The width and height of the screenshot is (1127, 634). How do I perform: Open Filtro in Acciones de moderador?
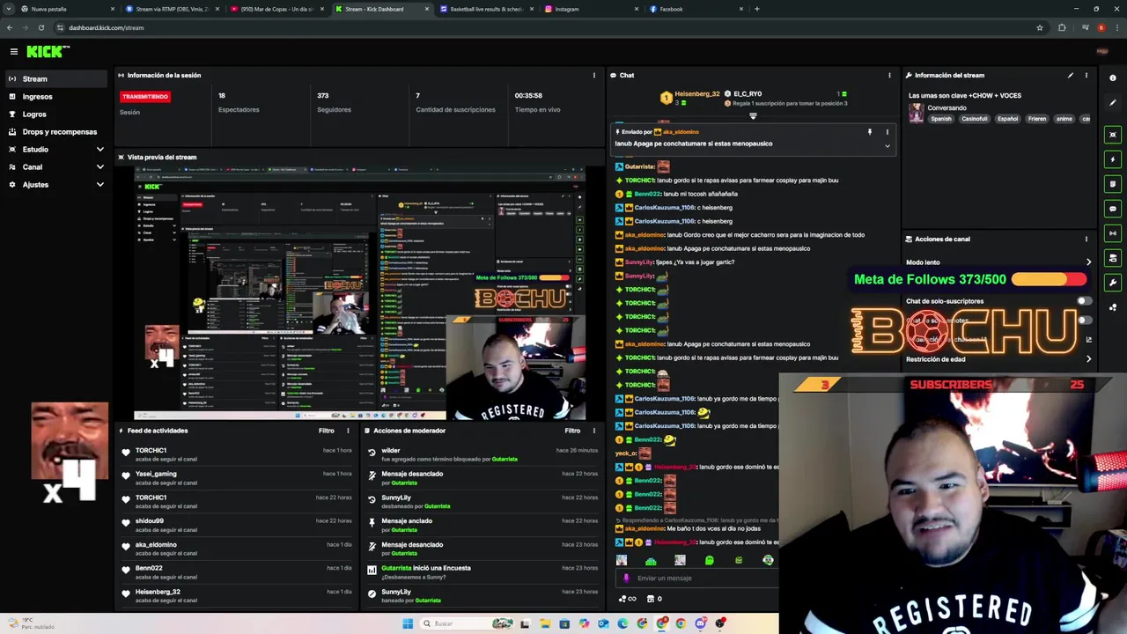(572, 431)
